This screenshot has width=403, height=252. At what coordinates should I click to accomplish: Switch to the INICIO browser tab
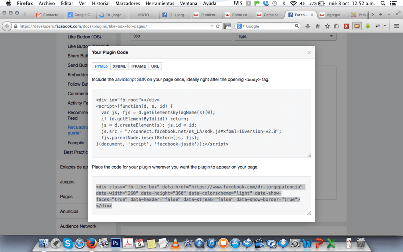[143, 15]
